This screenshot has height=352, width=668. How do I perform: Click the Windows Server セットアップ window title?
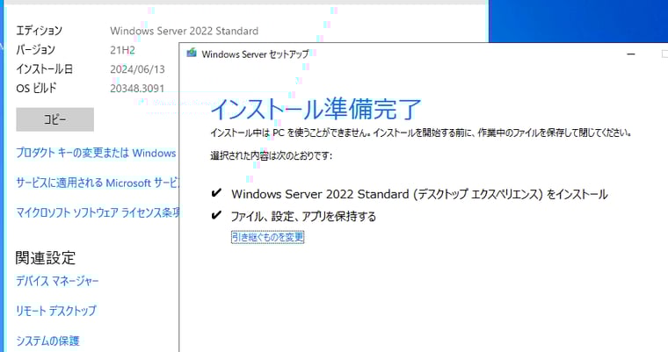(x=255, y=54)
